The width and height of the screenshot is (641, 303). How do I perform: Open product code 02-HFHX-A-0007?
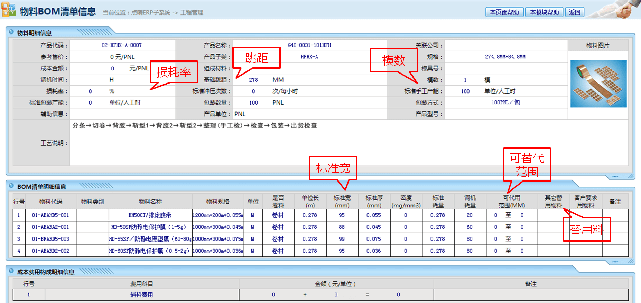[122, 45]
